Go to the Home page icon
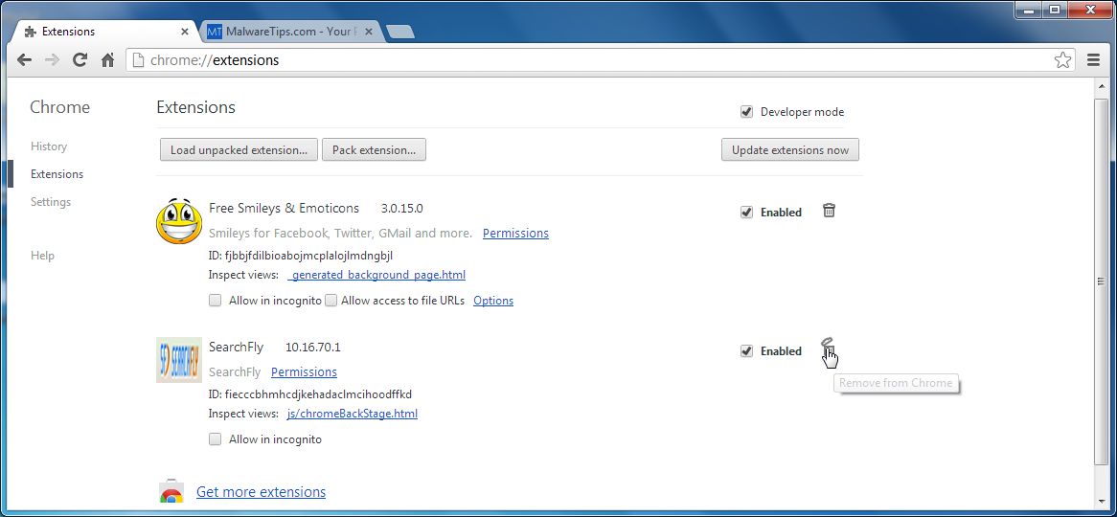Screen dimensions: 1117x517 [107, 59]
